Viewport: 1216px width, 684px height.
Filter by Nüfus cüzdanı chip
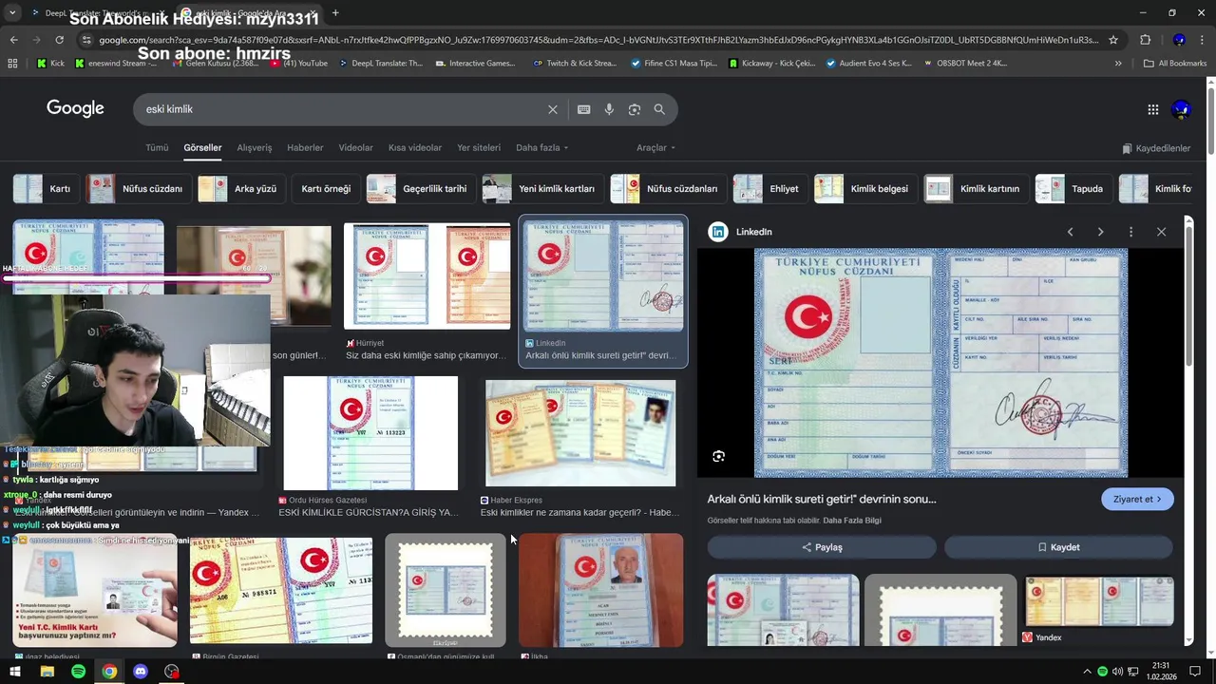click(138, 189)
